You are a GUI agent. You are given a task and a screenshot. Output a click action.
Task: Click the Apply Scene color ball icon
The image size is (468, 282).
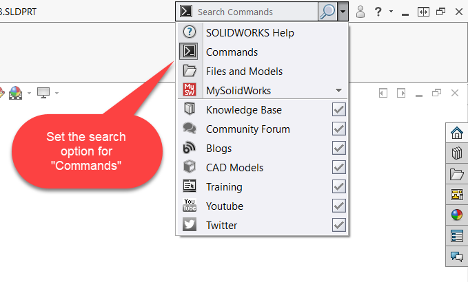[17, 93]
